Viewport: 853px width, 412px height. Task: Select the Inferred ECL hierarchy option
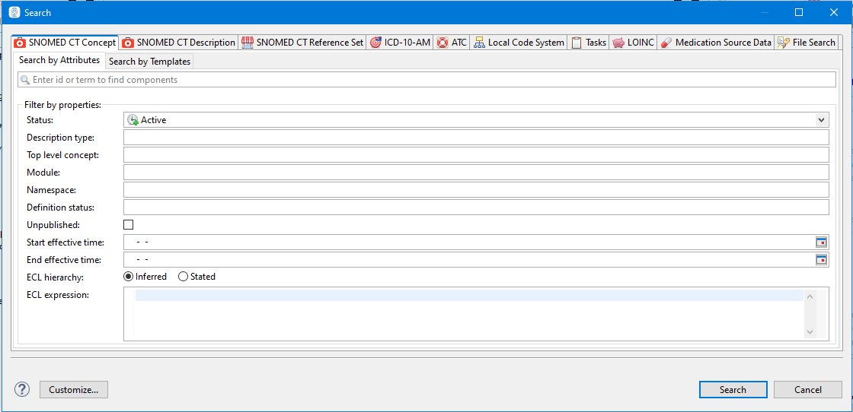tap(129, 277)
